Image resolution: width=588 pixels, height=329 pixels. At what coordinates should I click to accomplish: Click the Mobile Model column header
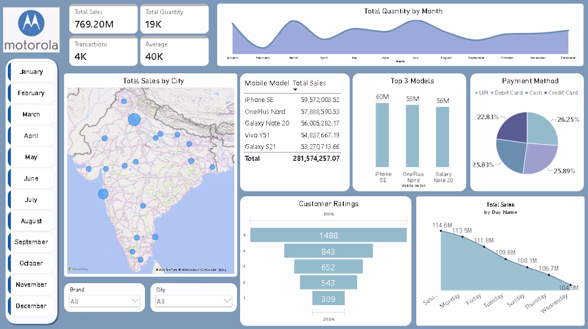click(267, 83)
